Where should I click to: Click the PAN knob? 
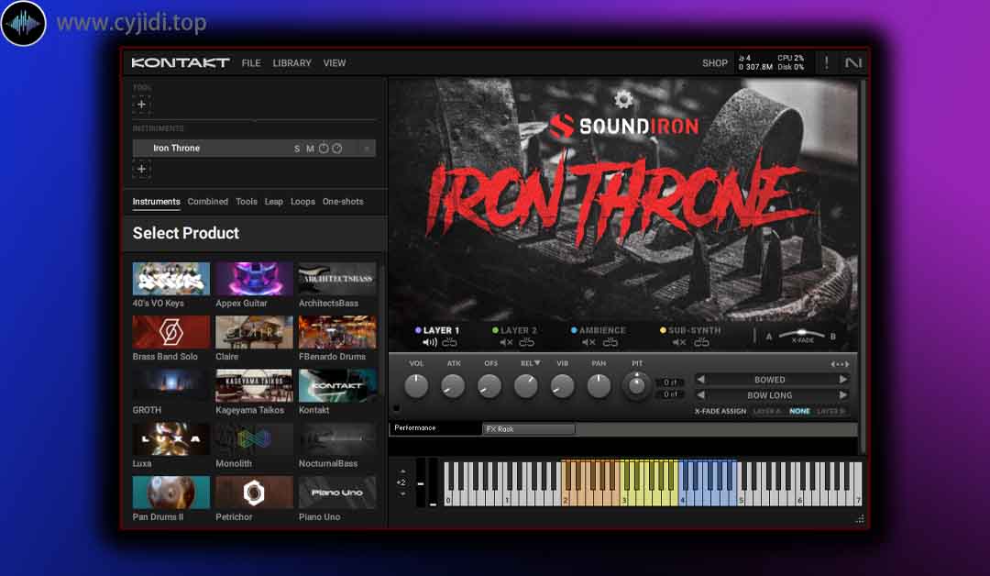[599, 386]
